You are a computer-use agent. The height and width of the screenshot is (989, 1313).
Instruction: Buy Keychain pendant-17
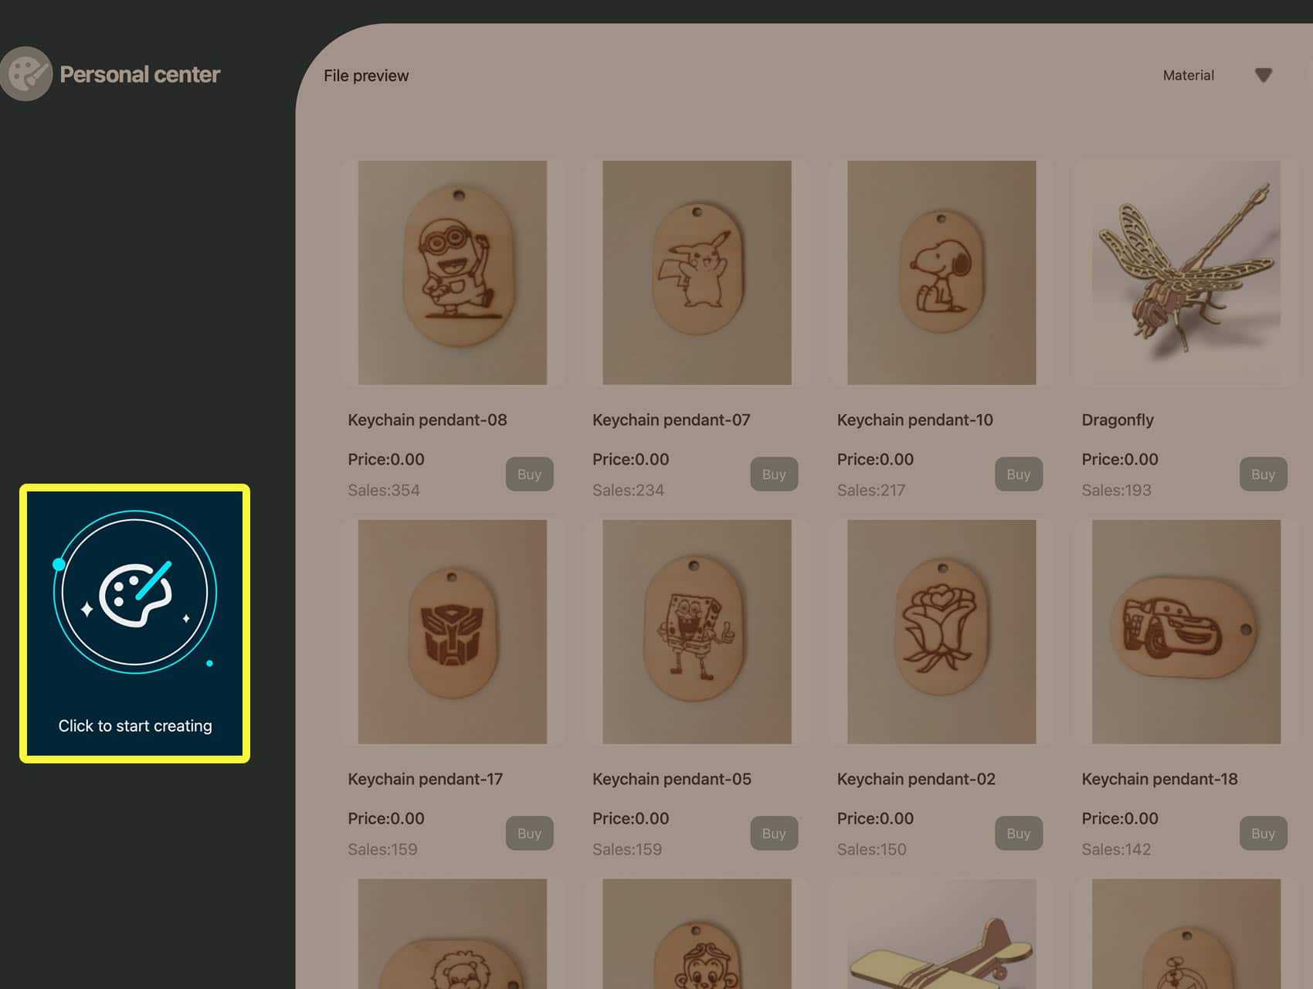pos(529,834)
